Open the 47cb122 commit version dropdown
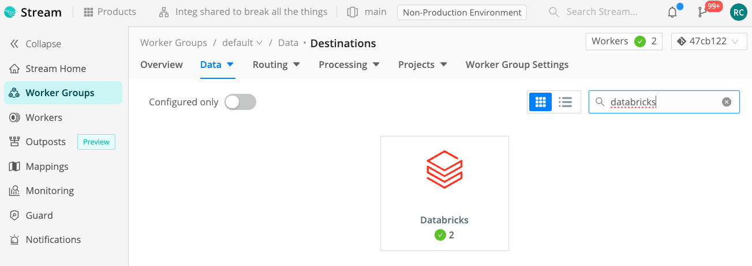Screen dimensions: 752x266 pyautogui.click(x=709, y=41)
